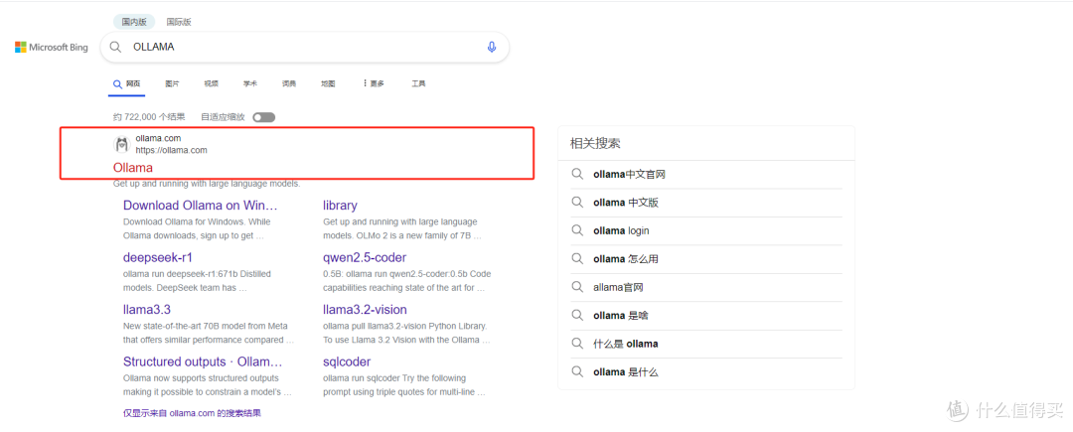Click the ollama.com favicon in first result
1073x432 pixels.
coord(122,144)
